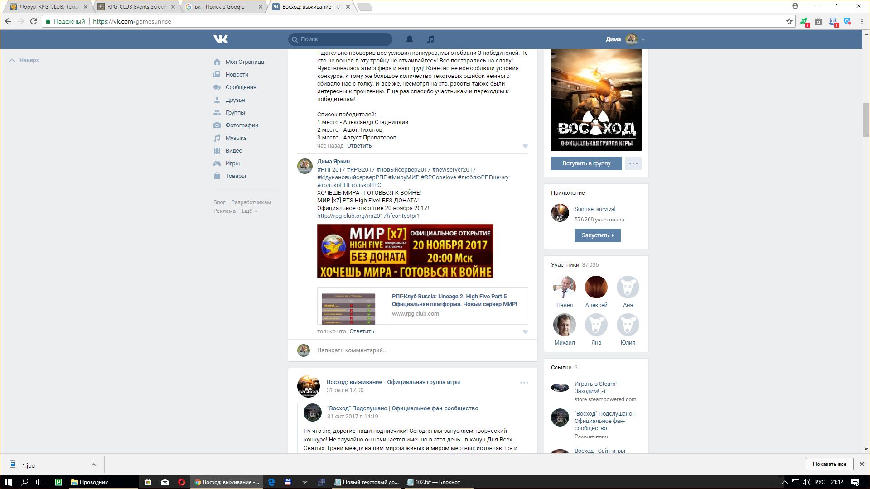Screen dimensions: 870x489
Task: Like the winners list comment heart
Action: [x=525, y=146]
